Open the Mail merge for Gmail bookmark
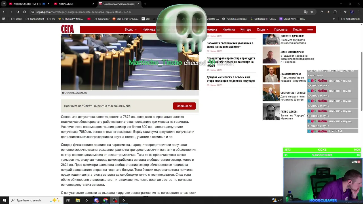This screenshot has width=363, height=204. [125, 19]
